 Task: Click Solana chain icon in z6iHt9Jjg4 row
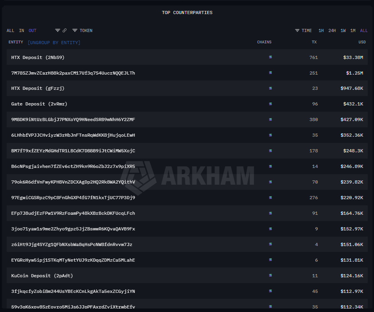coord(270,244)
